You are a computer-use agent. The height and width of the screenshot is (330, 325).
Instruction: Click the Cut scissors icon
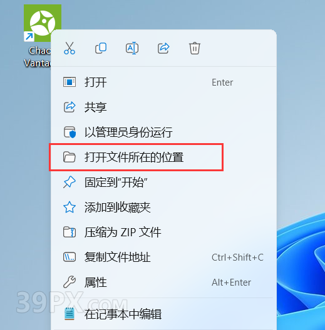(70, 48)
